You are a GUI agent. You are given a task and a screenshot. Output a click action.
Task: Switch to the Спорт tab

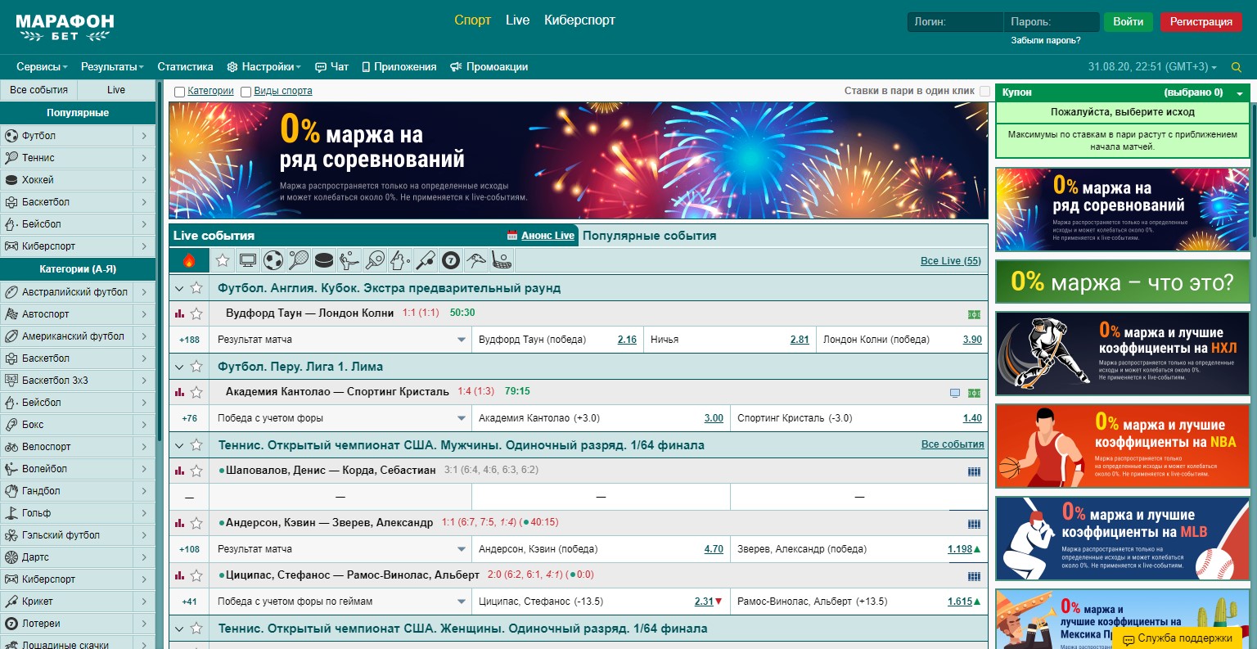(473, 20)
